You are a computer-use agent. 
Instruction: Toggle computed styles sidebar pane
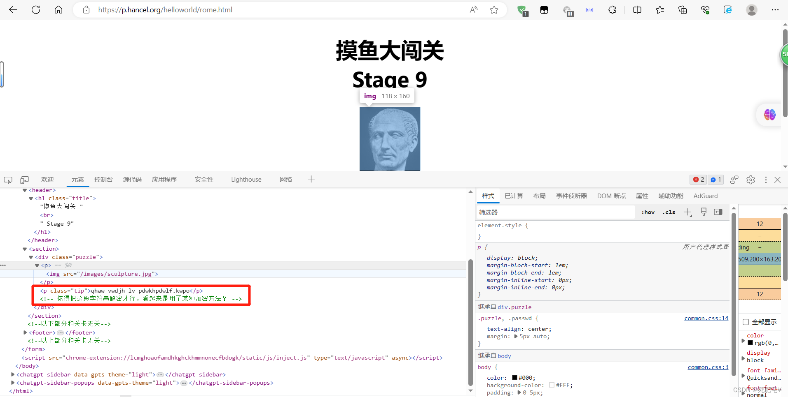(x=718, y=212)
